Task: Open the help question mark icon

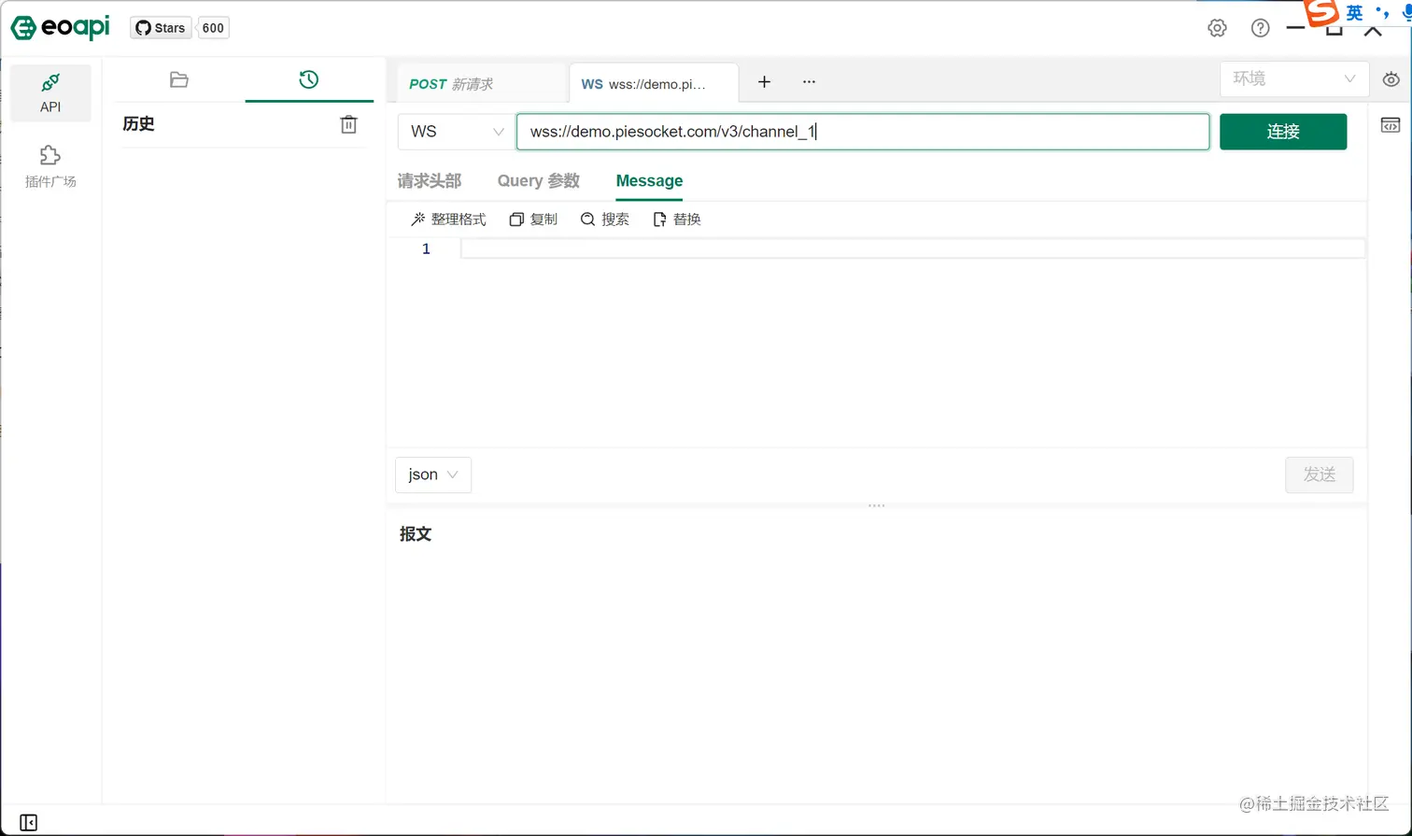Action: pyautogui.click(x=1260, y=28)
